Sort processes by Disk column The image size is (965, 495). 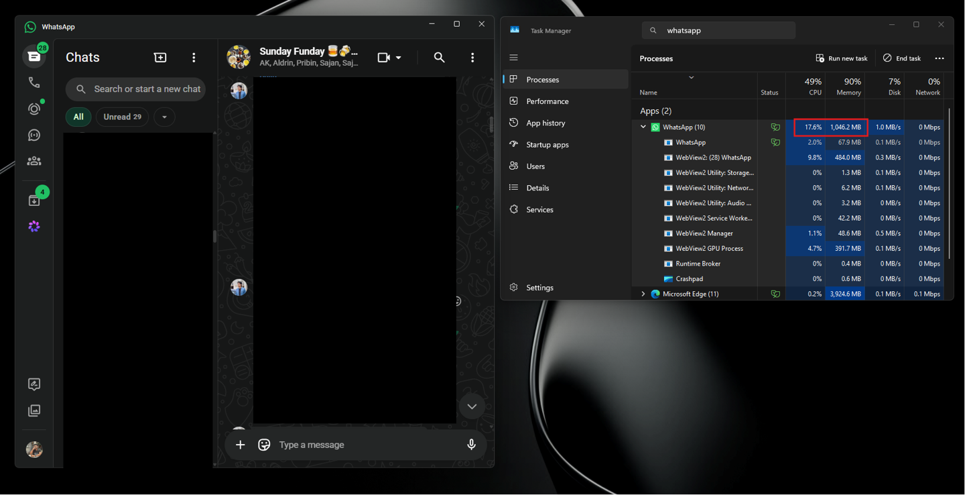pos(885,86)
